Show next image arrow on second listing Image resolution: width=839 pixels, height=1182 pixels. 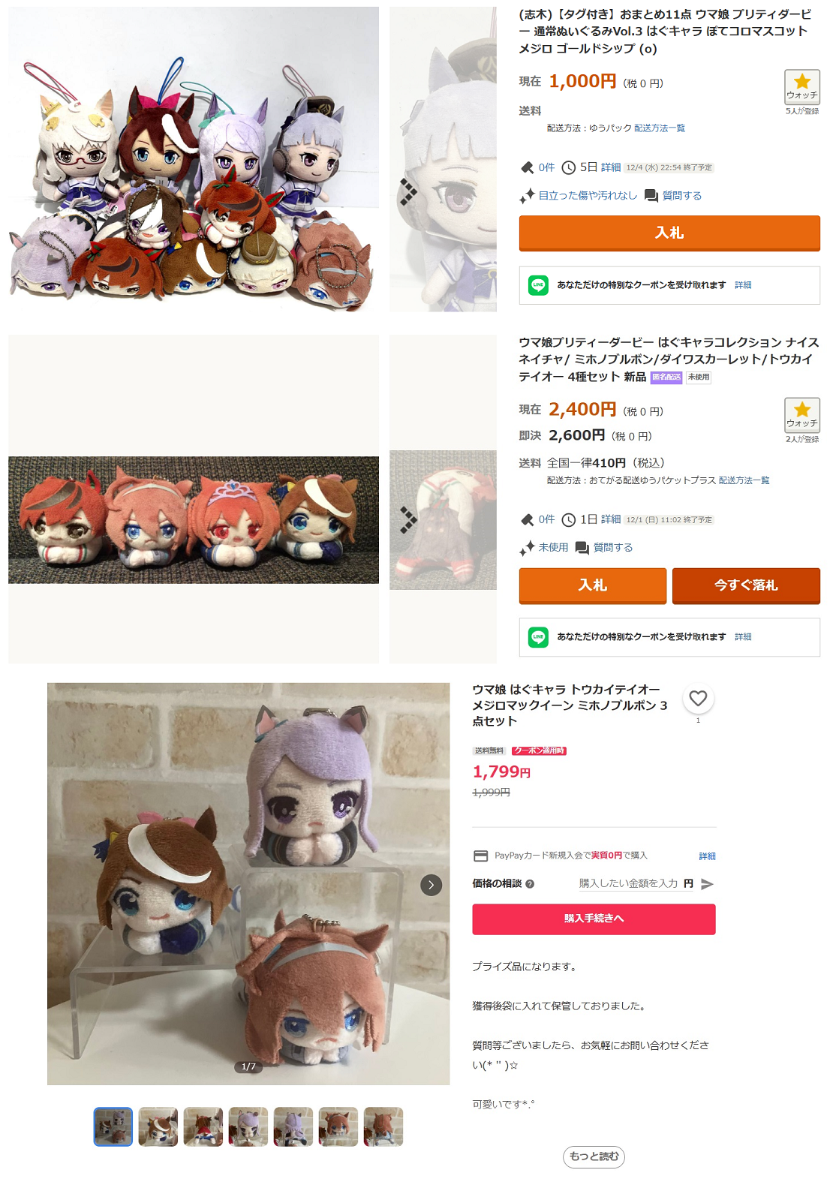(x=407, y=519)
